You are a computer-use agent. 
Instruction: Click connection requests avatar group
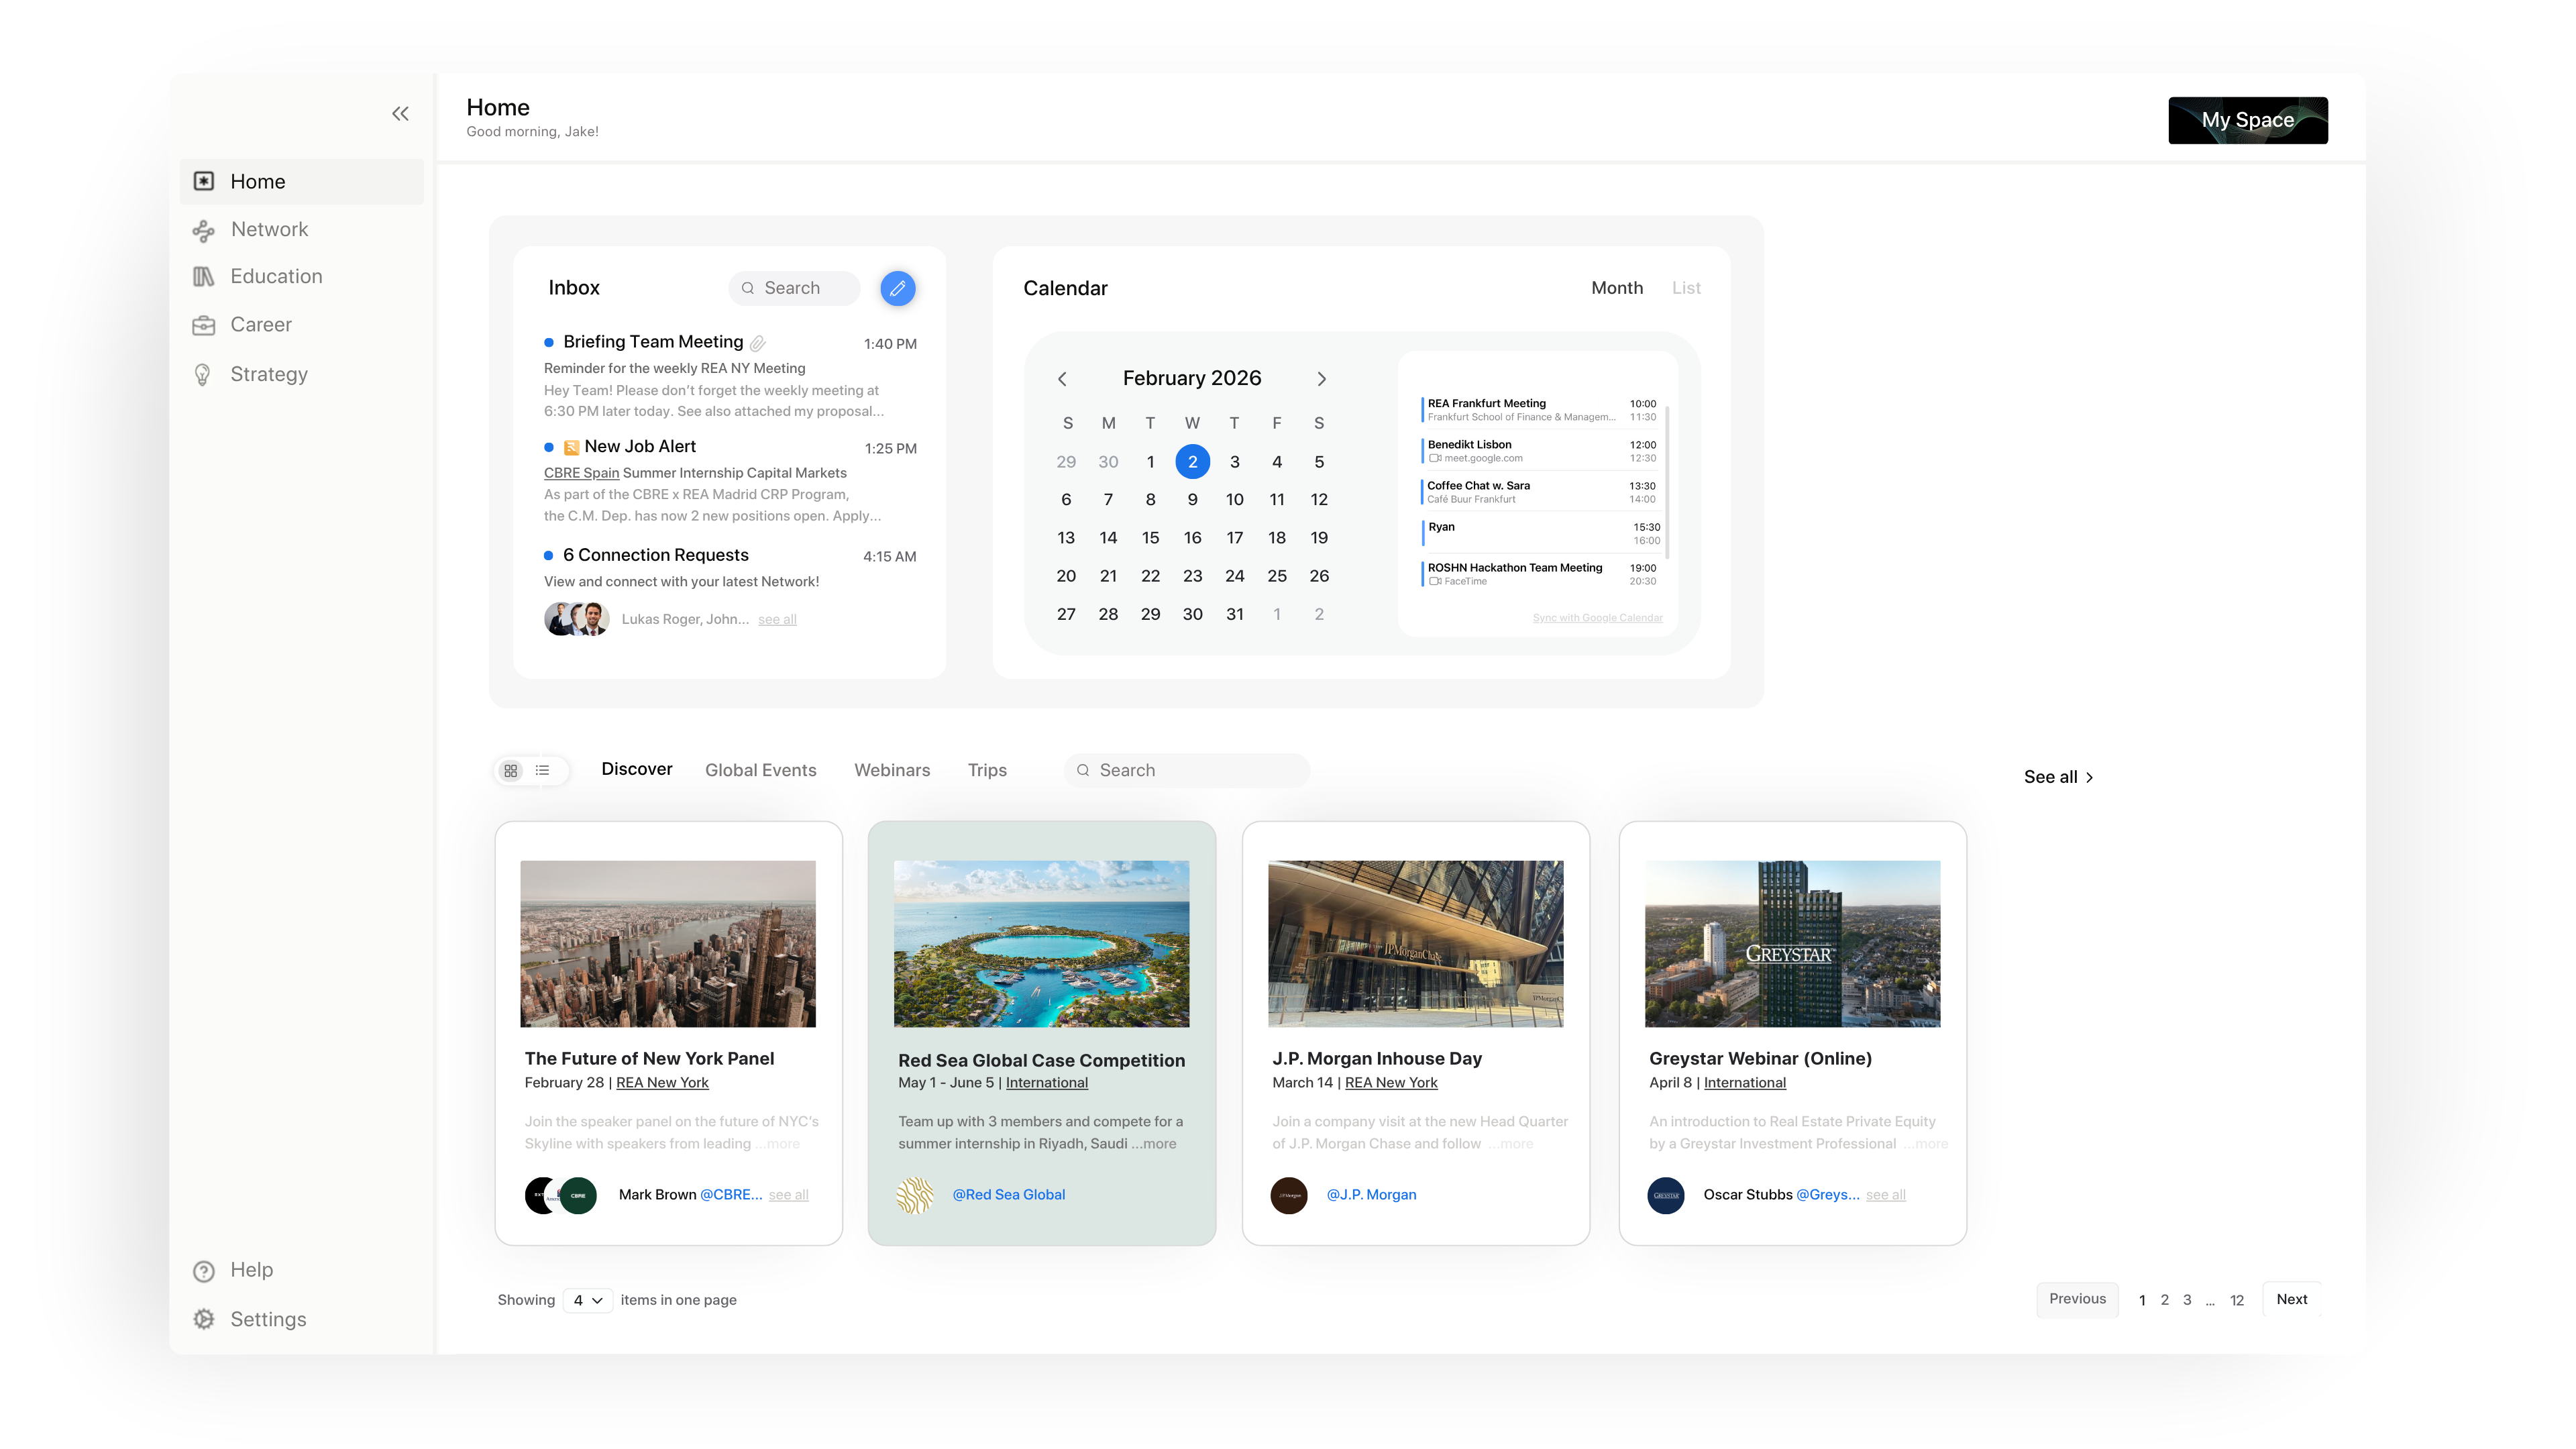(x=577, y=619)
